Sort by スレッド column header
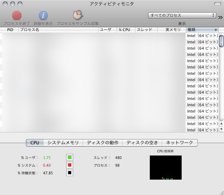 [x=146, y=30]
